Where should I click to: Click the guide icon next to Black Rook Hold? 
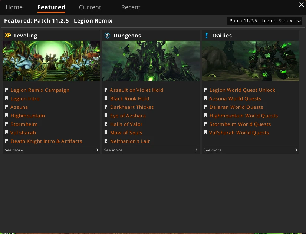click(106, 98)
